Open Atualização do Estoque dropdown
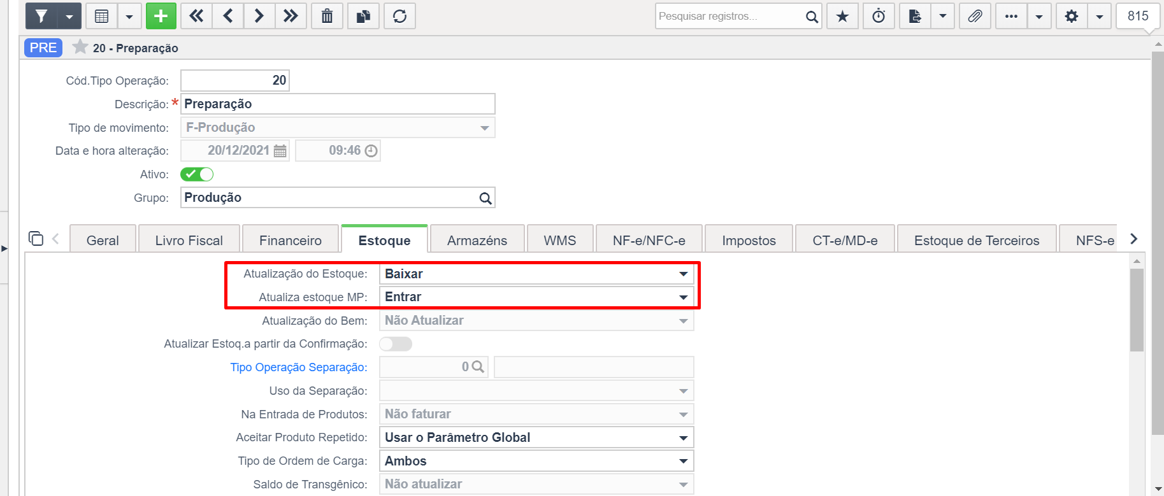1164x496 pixels. tap(536, 274)
